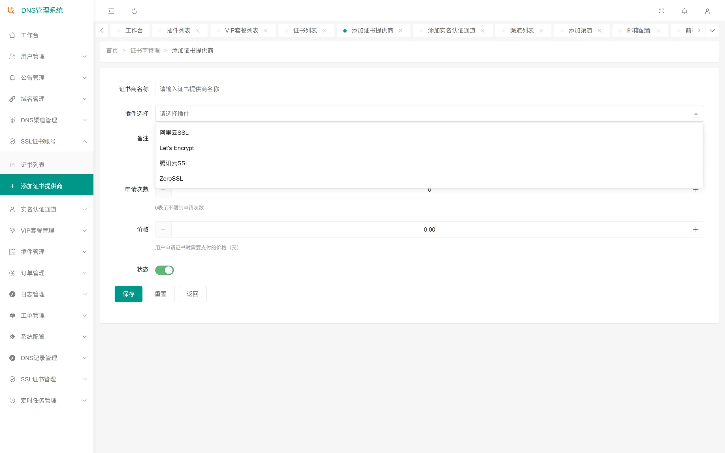Click the 公告管理 bell icon

click(x=12, y=78)
